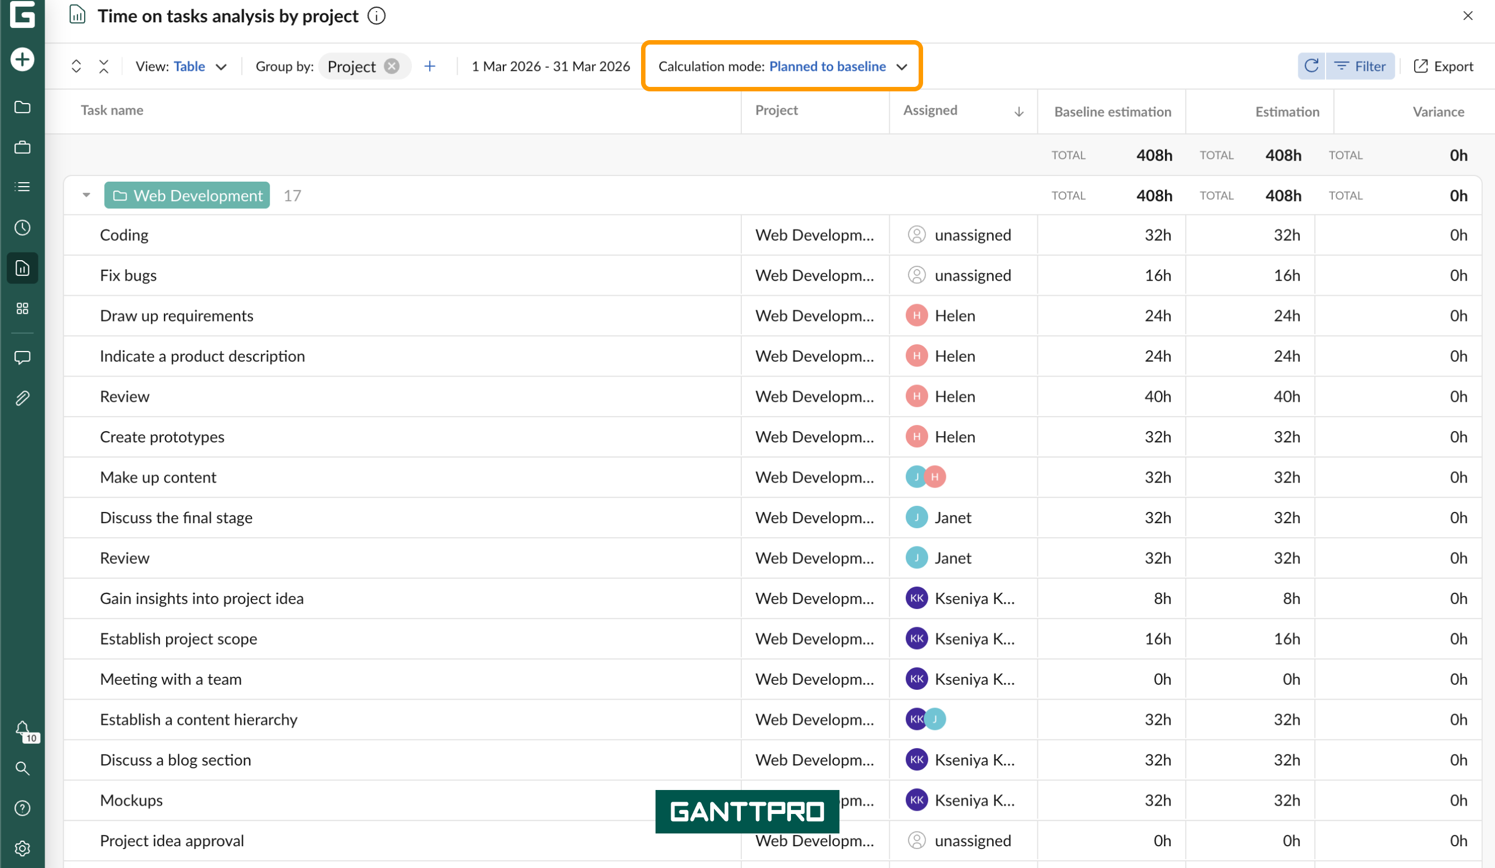Refresh the report data
Screen dimensions: 1495x868
[1311, 66]
